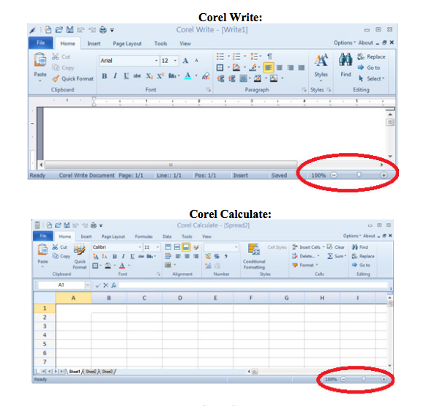Click the Find binoculars icon in Corel Write
Viewport: 426px width, 406px height.
(x=345, y=60)
